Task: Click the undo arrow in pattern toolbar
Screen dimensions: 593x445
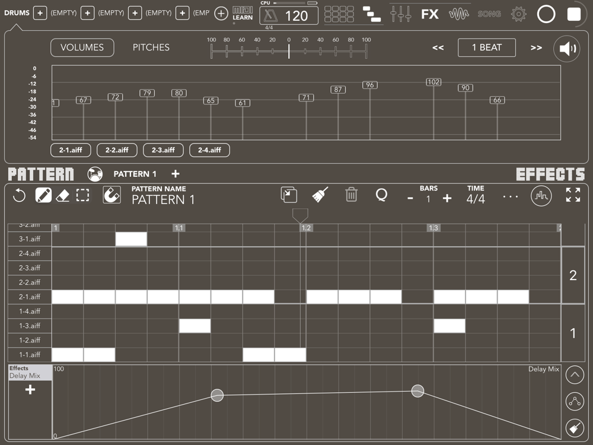Action: coord(19,196)
